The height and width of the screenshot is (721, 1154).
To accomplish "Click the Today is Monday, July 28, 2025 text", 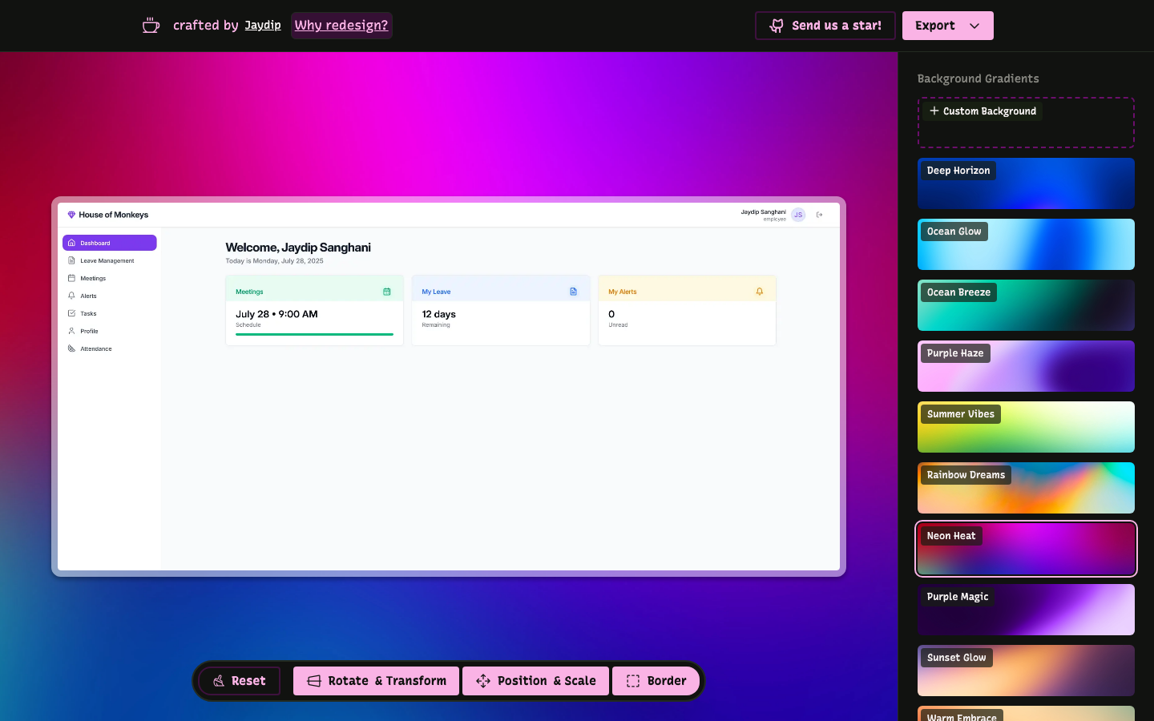I will coord(275,261).
